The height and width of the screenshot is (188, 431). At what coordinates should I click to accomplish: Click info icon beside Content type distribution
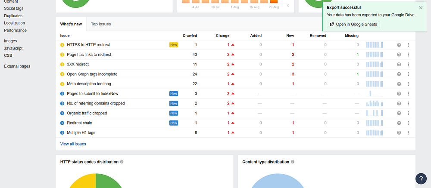[293, 162]
